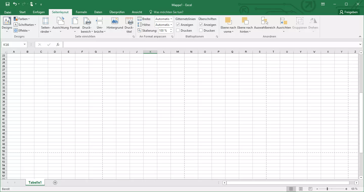Click zoom in plus button

(346, 189)
